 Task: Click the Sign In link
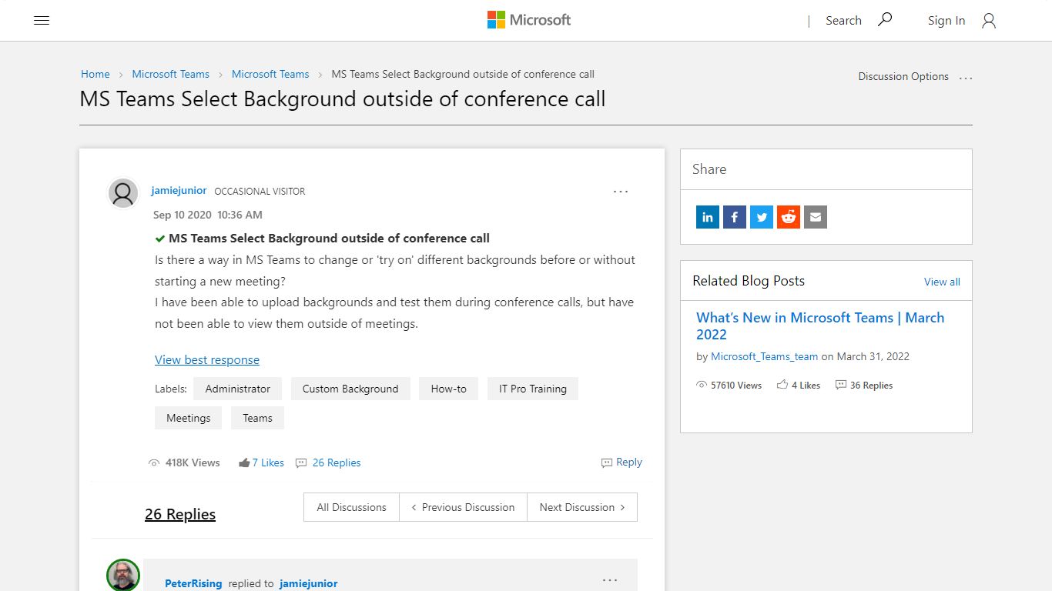(x=946, y=21)
